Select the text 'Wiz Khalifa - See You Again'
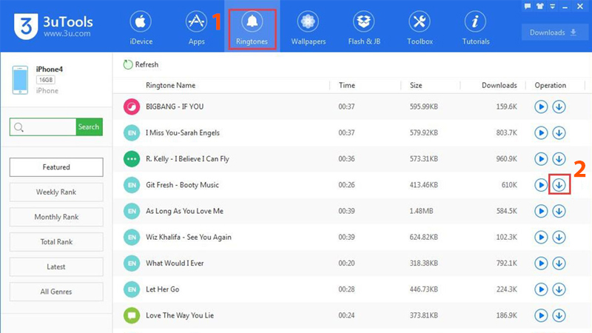 coord(189,237)
